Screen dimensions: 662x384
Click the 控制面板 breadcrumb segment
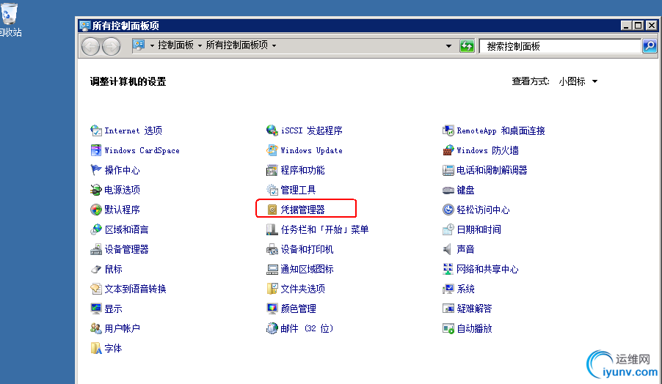175,45
